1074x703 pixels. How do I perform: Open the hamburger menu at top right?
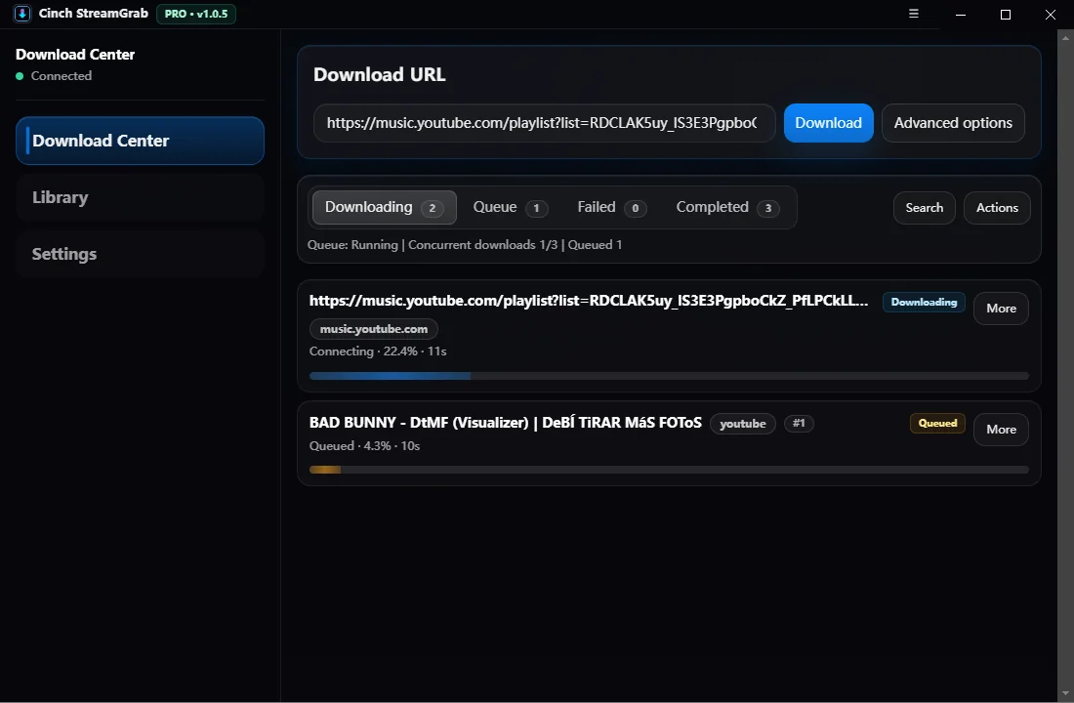tap(914, 14)
